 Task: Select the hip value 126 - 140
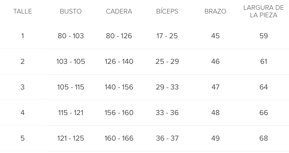[119, 62]
